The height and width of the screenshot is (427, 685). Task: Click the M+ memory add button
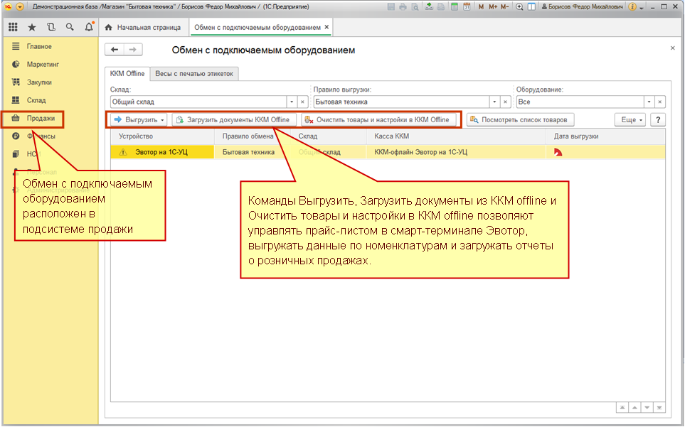click(493, 7)
